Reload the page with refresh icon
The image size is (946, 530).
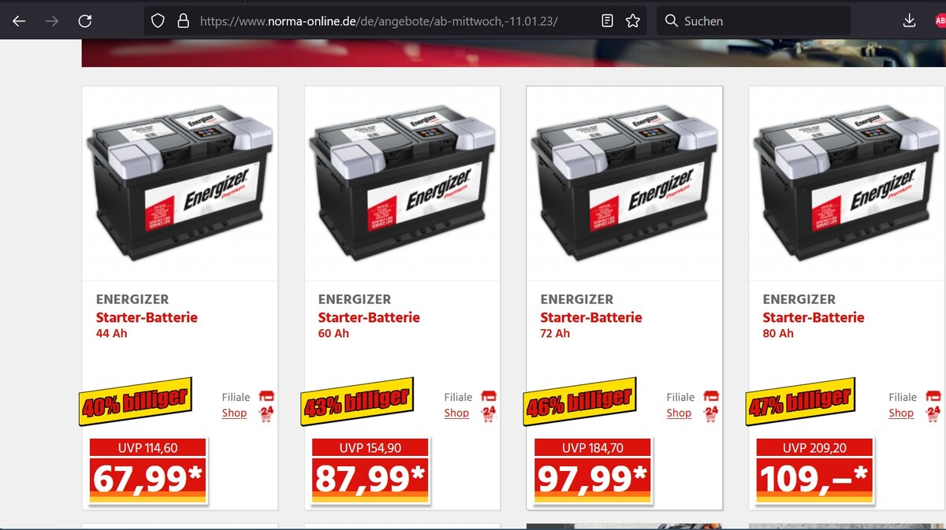pyautogui.click(x=85, y=21)
